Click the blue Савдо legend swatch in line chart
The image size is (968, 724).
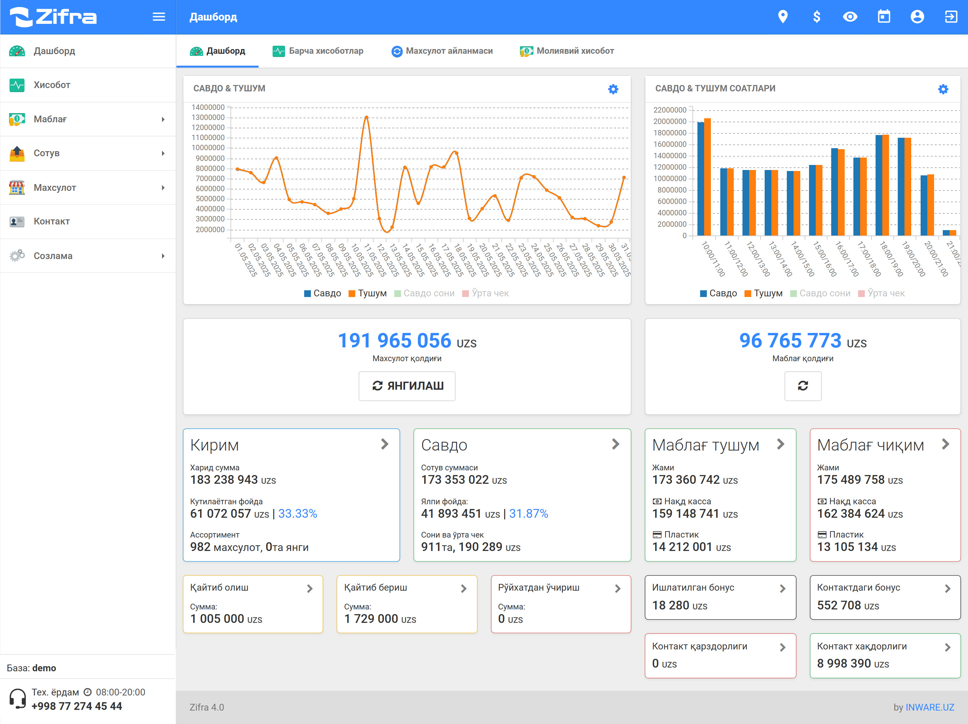coord(308,294)
